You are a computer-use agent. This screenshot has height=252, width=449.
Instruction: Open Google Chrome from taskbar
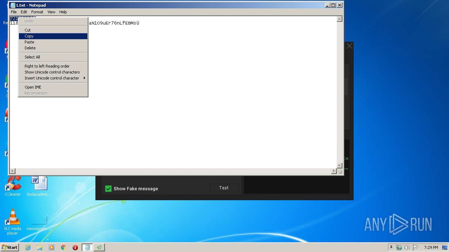63,247
